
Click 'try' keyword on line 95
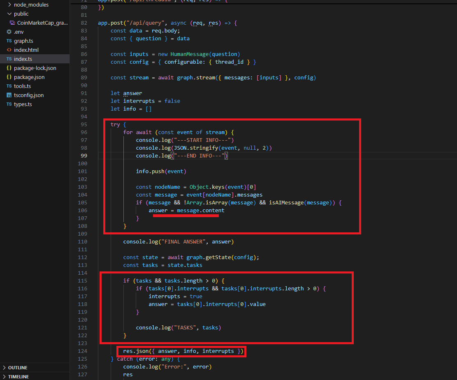coord(115,125)
